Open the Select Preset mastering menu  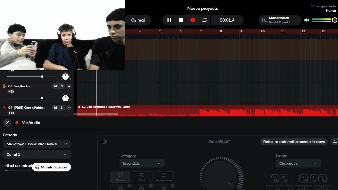coord(280,22)
